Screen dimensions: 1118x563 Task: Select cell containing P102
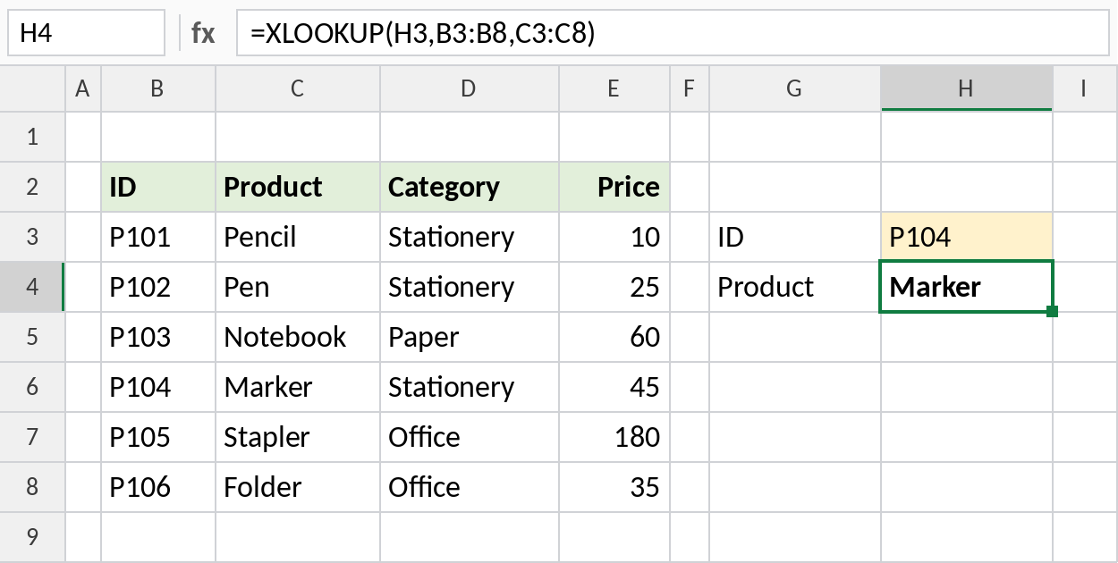158,287
